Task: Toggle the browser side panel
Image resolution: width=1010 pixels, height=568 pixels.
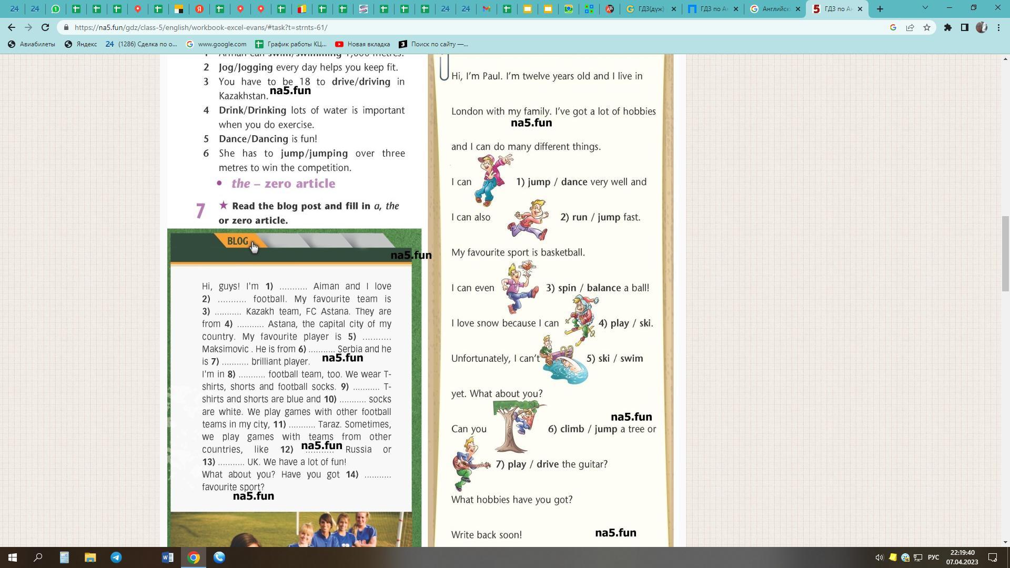Action: 965,27
